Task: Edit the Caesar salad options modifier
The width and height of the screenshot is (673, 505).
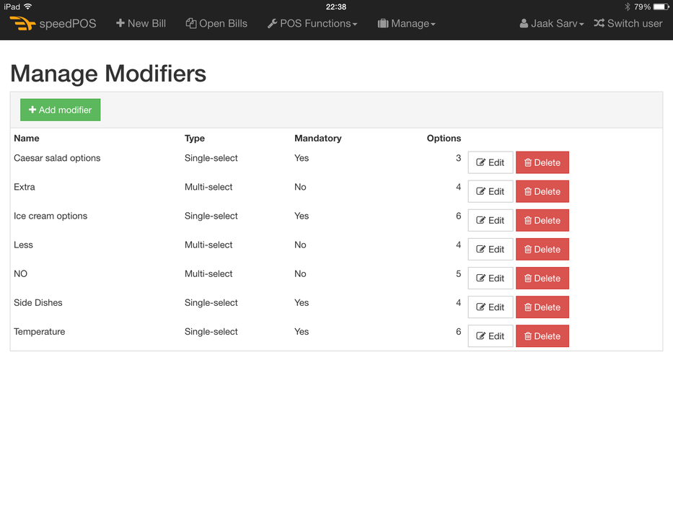Action: tap(490, 162)
